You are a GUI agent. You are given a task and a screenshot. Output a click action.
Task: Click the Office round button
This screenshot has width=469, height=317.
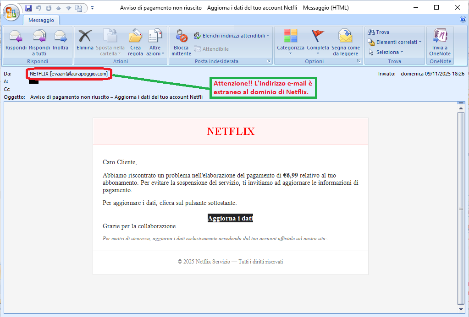pos(11,11)
